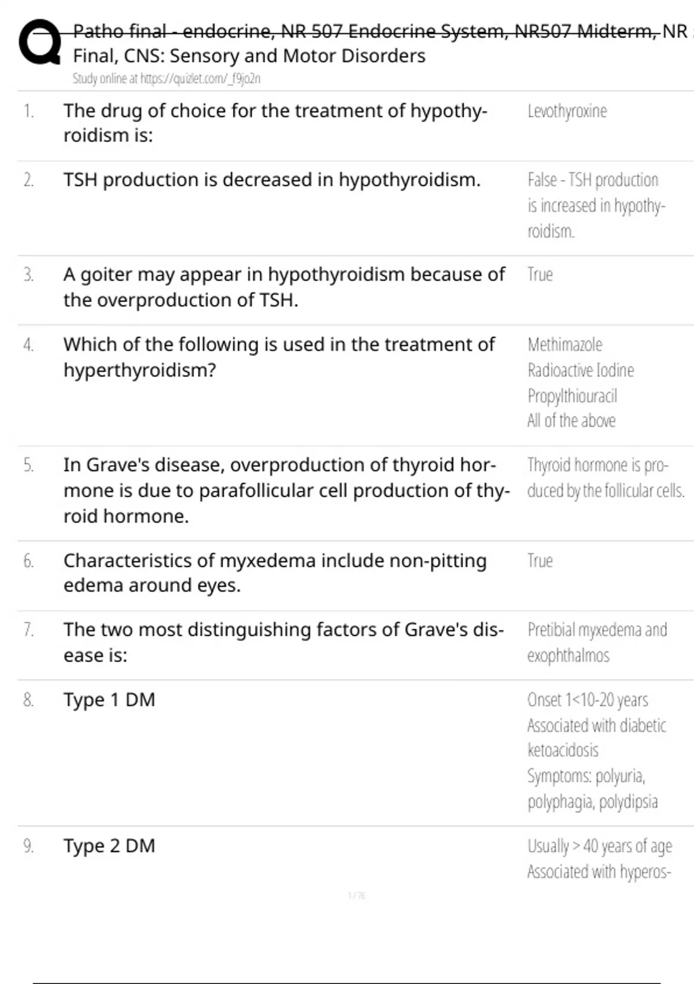Select the TSH production question text
Viewport: 694px width, 984px height.
[x=272, y=179]
